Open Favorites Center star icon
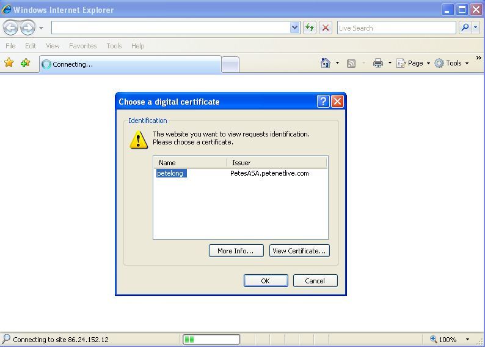The height and width of the screenshot is (347, 485). [x=9, y=63]
